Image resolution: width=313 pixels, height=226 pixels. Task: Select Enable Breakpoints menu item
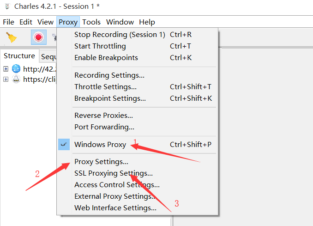(x=106, y=58)
